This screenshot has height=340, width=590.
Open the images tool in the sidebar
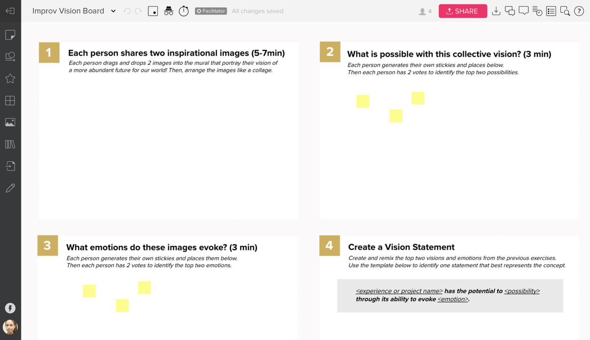click(x=10, y=122)
